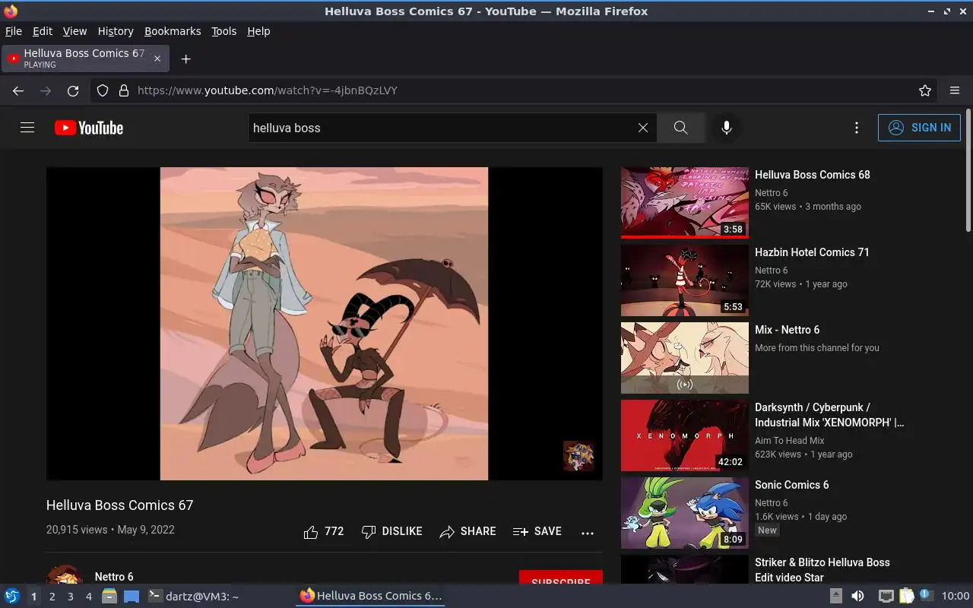Click the page vertical scrollbar
The image size is (973, 608).
(968, 171)
